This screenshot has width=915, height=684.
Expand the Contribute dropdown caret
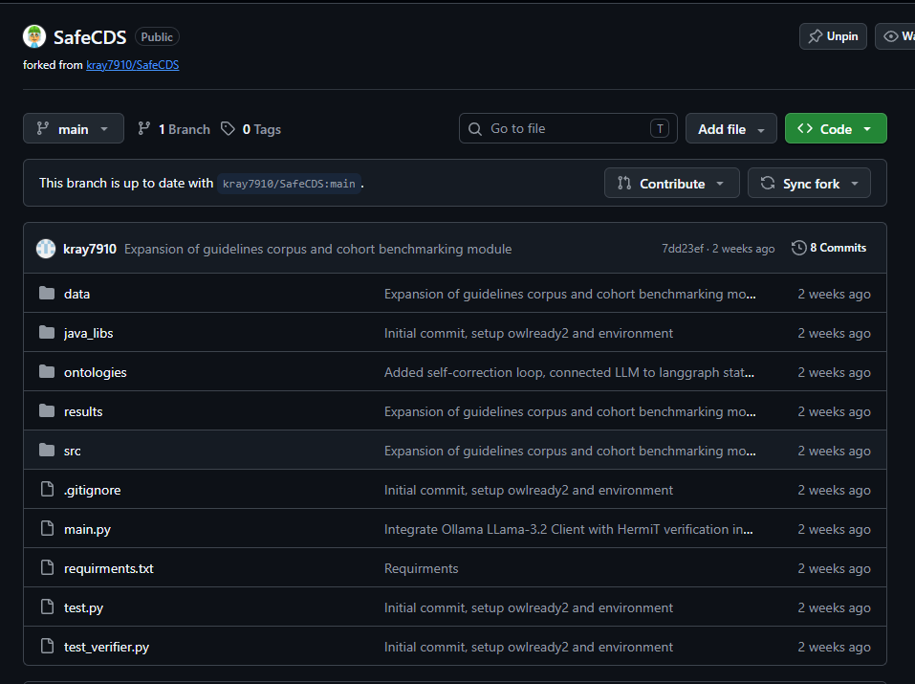pos(720,184)
